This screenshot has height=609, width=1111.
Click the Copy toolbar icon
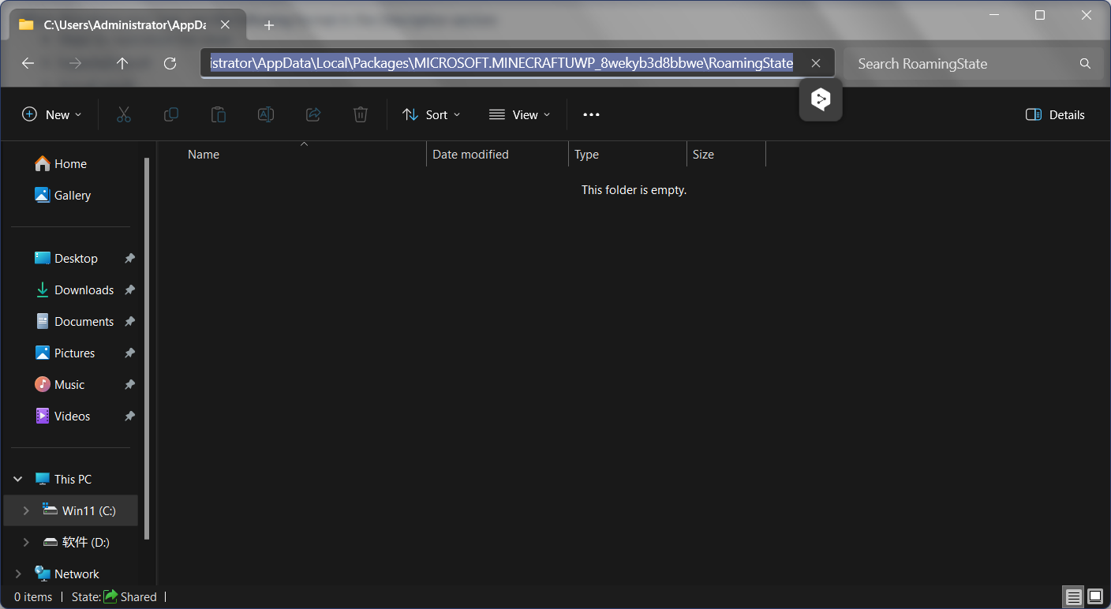[x=170, y=114]
